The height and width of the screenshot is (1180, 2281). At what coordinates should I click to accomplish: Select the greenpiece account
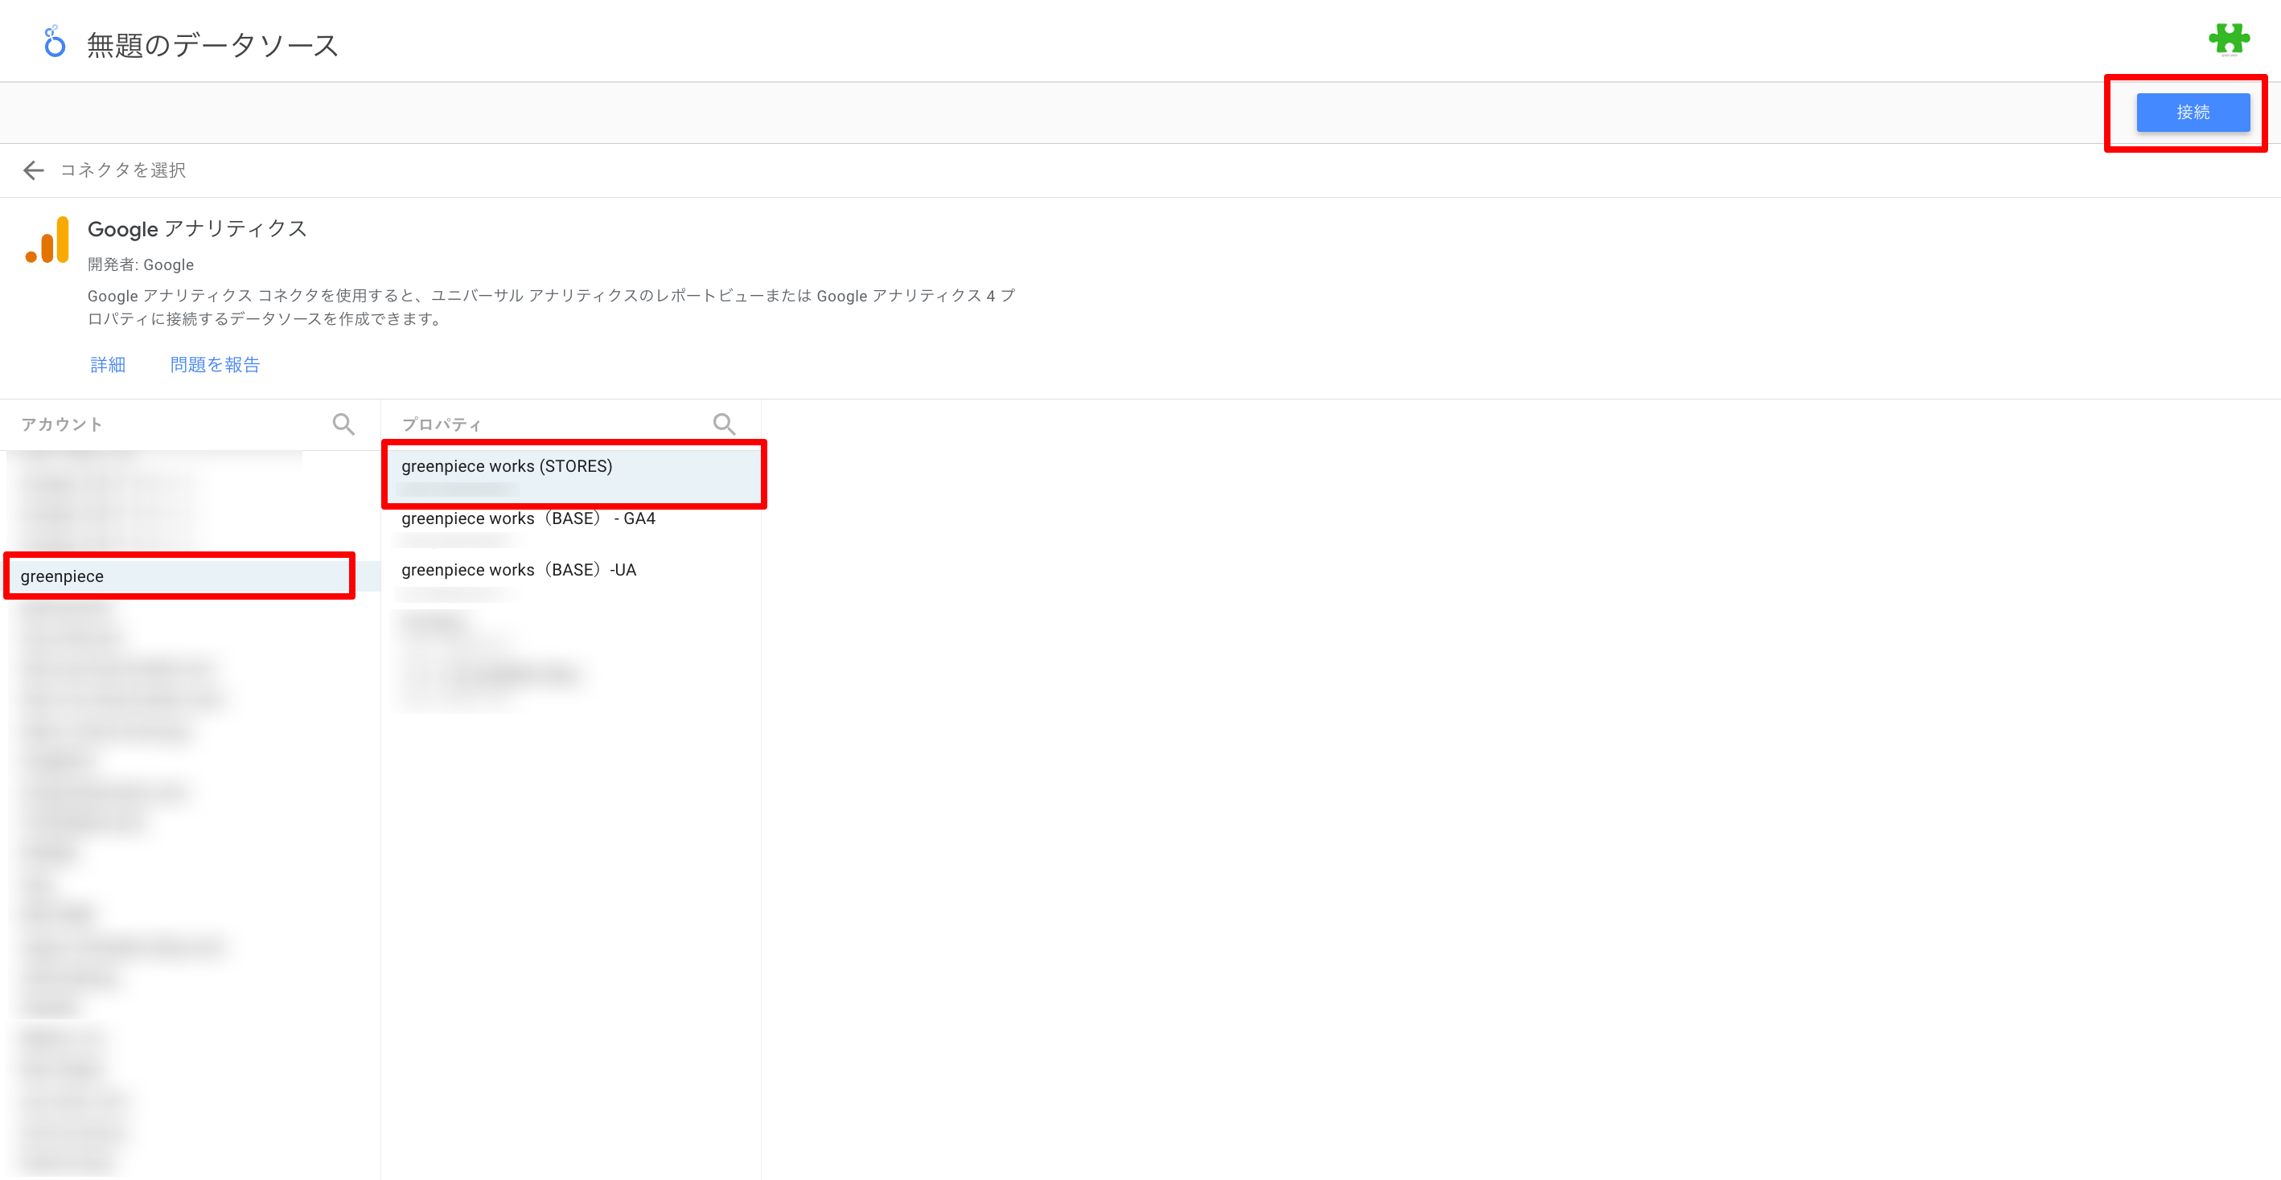[191, 576]
